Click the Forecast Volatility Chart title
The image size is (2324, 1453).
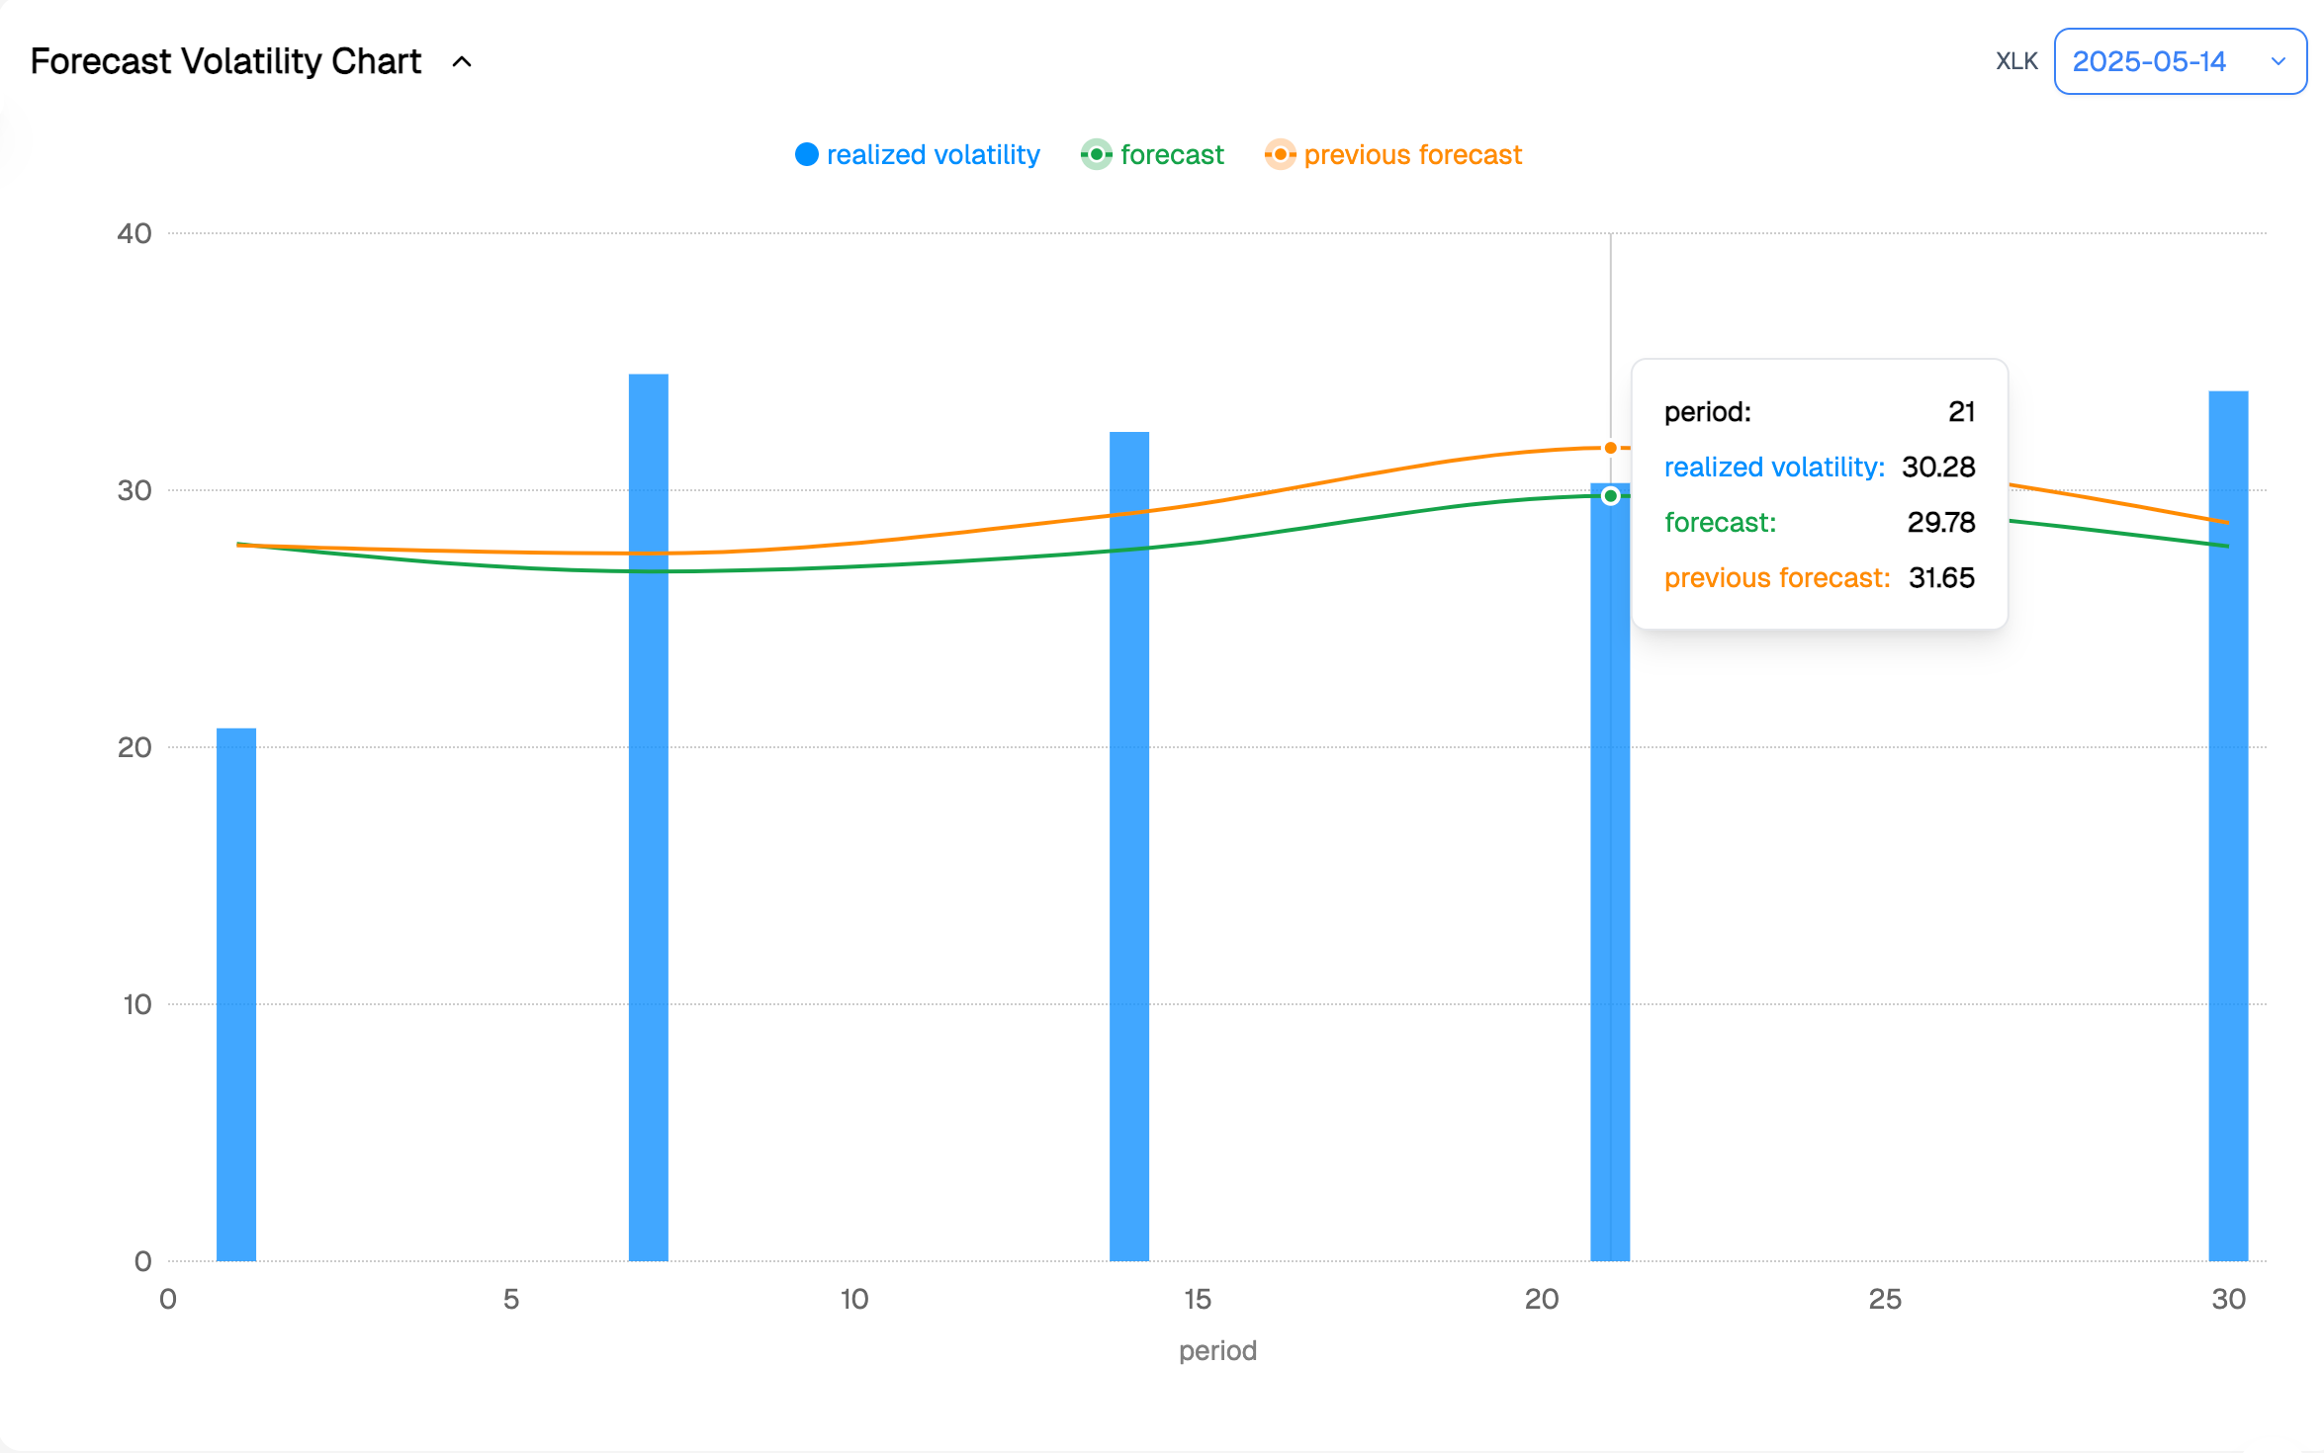click(x=225, y=62)
